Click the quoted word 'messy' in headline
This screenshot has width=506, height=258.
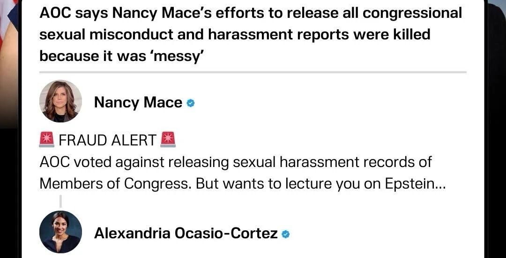click(179, 56)
